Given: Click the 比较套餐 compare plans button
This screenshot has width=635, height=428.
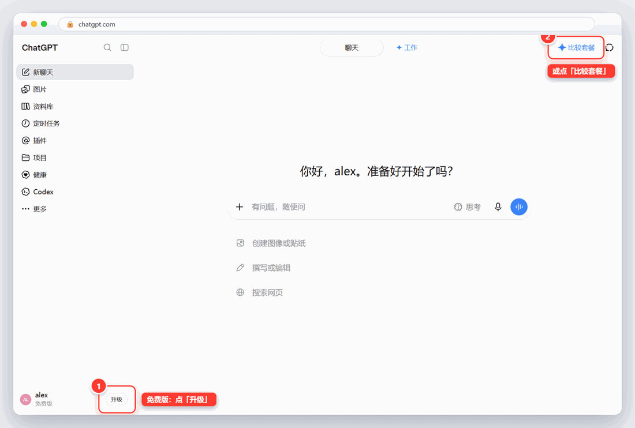Looking at the screenshot, I should [x=576, y=48].
